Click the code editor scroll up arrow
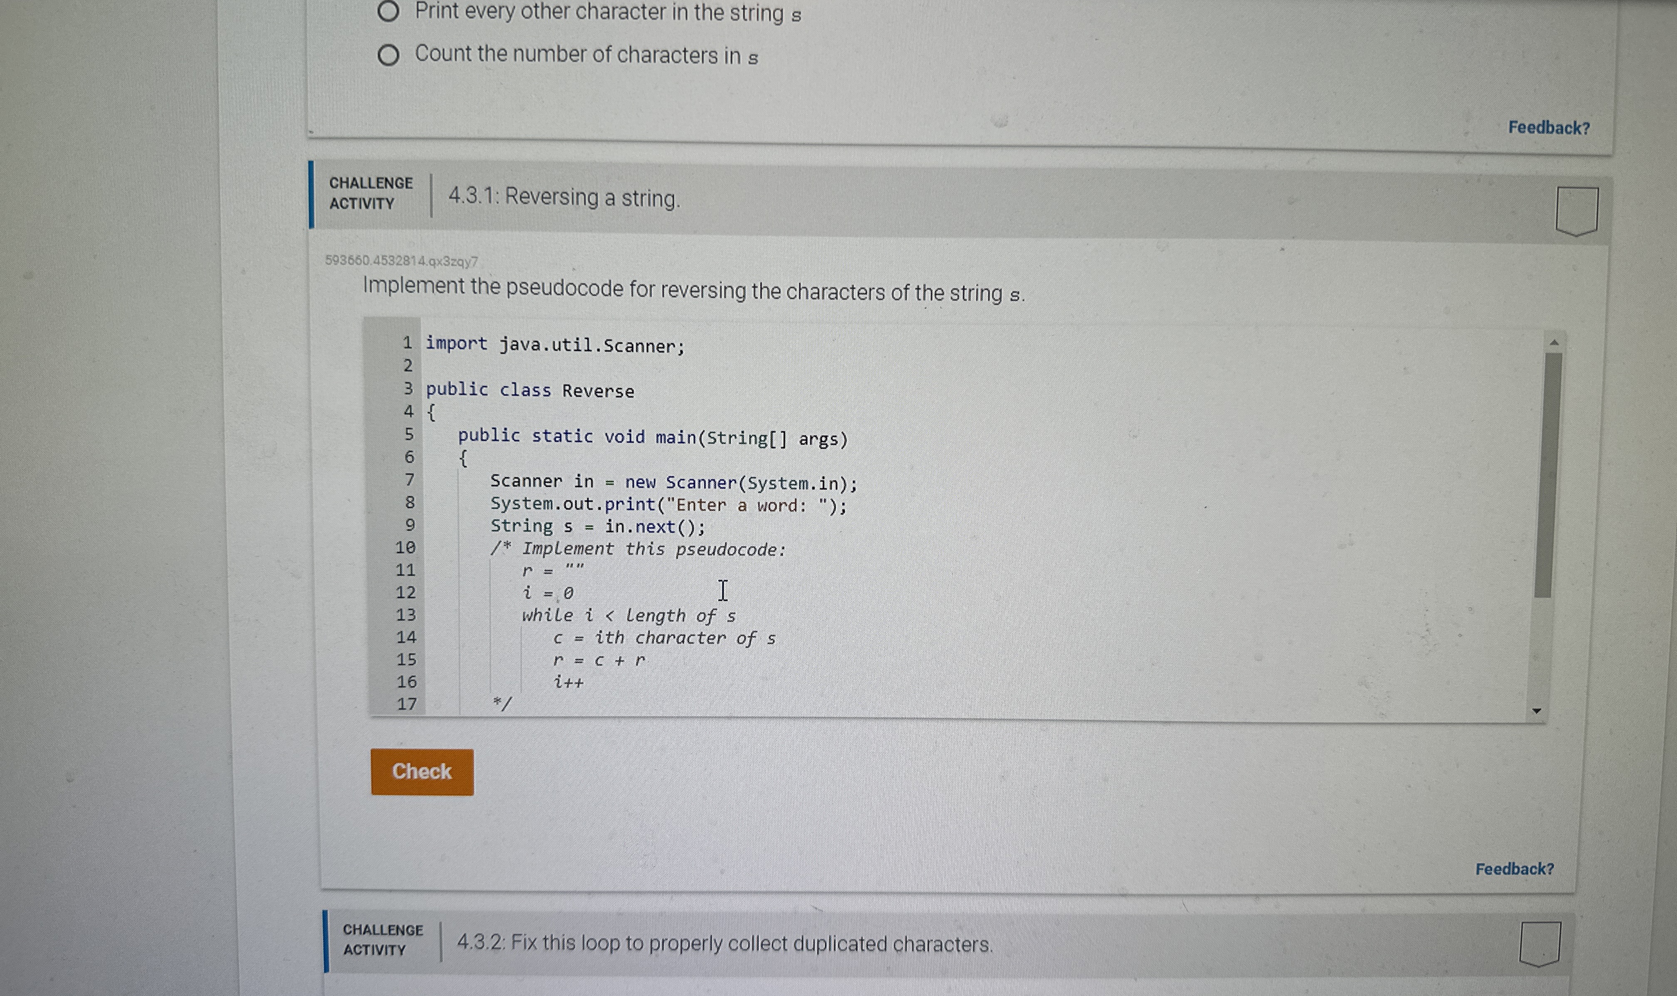This screenshot has height=996, width=1677. pyautogui.click(x=1553, y=343)
